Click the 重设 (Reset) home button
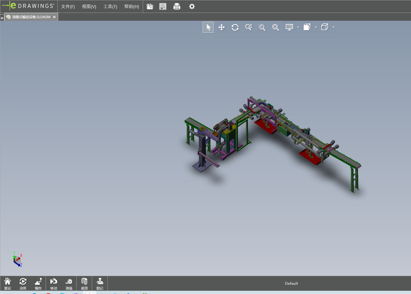 8,284
